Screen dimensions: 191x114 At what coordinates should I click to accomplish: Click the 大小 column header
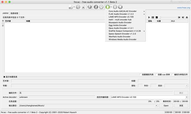coord(179,21)
